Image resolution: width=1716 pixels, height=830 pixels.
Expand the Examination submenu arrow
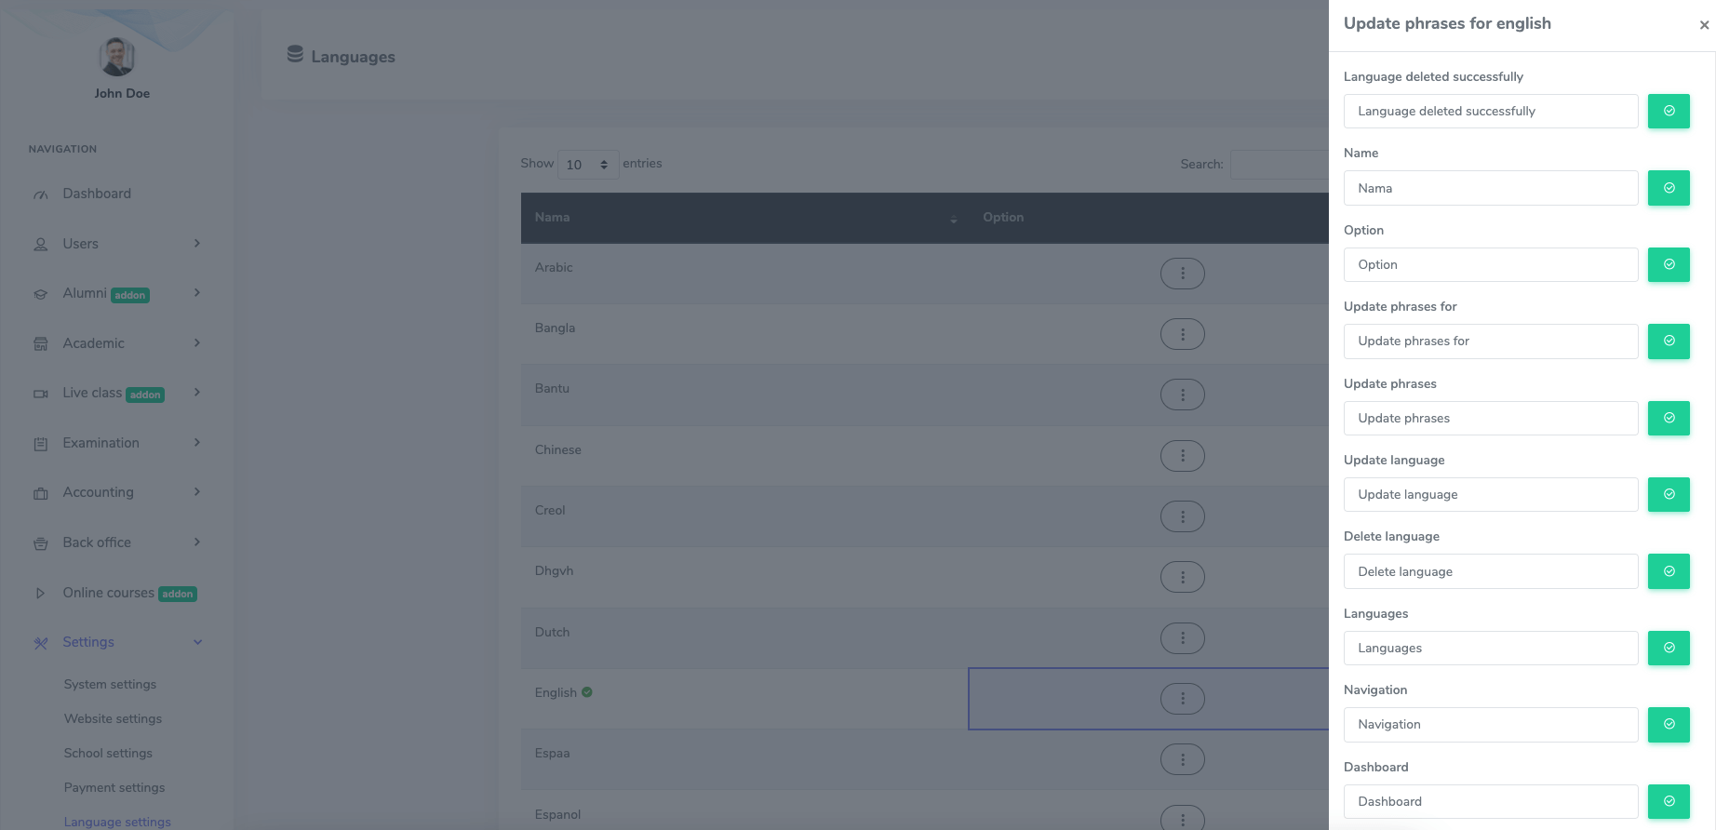click(x=197, y=443)
